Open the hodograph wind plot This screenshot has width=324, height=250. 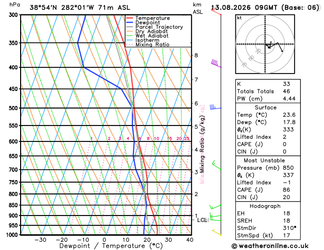(x=265, y=44)
